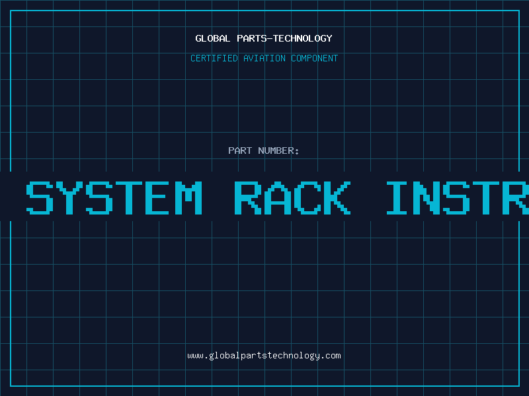Click the word COMPONENT in the subtitle
Screen dimensions: 529x396
[x=315, y=58]
